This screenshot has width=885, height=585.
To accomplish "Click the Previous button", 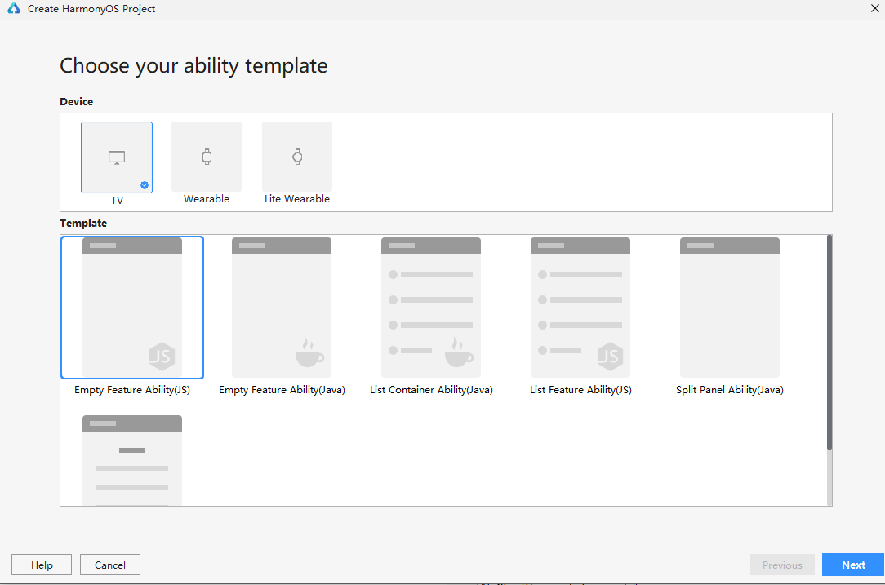I will coord(782,565).
